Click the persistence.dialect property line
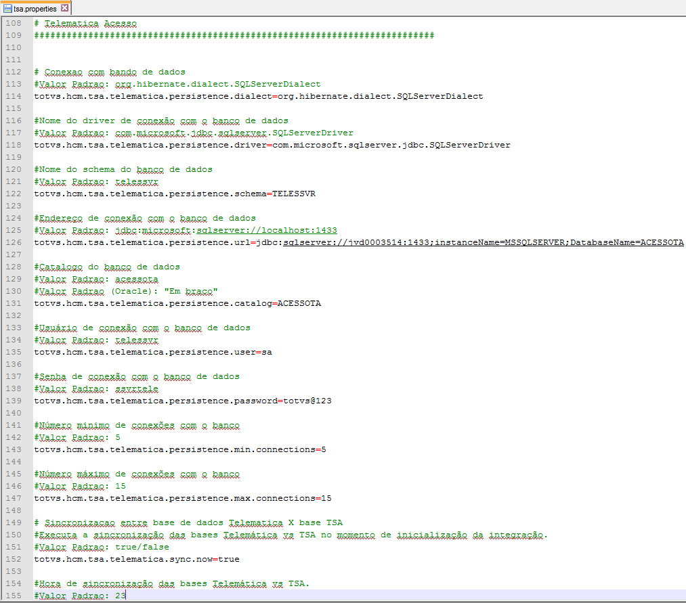 [259, 97]
